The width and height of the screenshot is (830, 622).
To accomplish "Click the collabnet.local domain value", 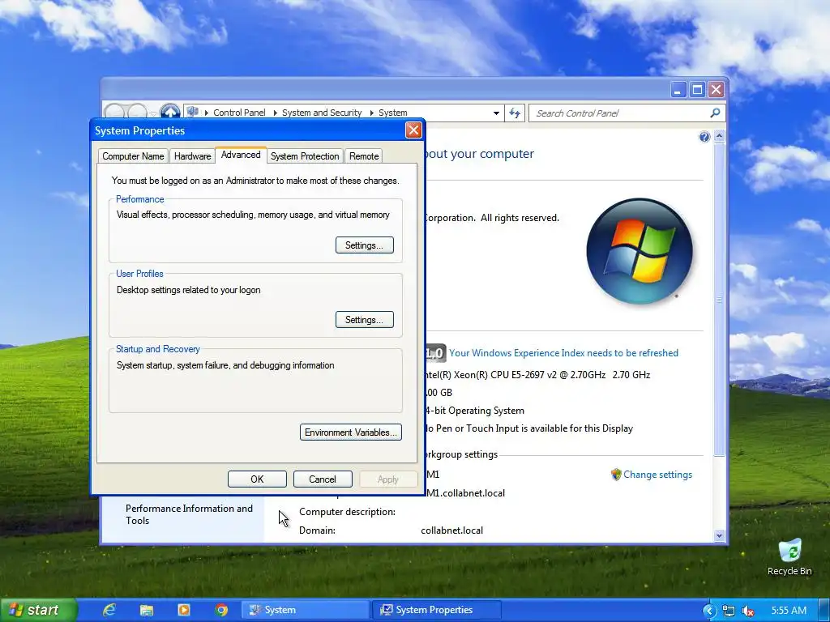I will pos(452,530).
